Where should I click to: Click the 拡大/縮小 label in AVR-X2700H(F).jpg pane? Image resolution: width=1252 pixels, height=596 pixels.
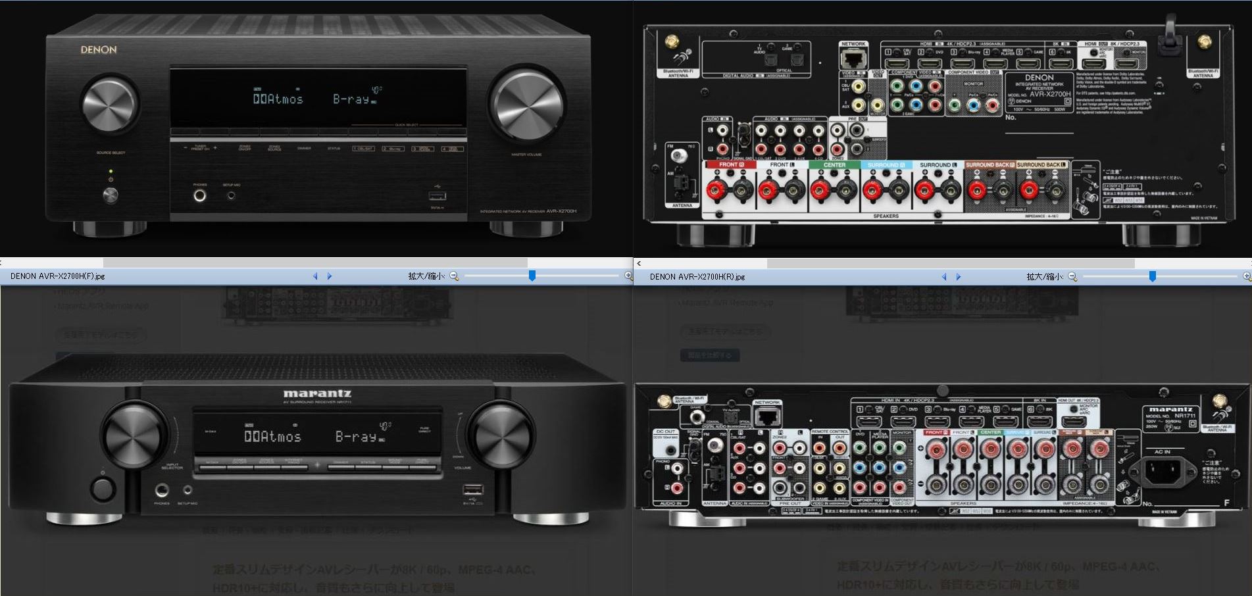[426, 276]
